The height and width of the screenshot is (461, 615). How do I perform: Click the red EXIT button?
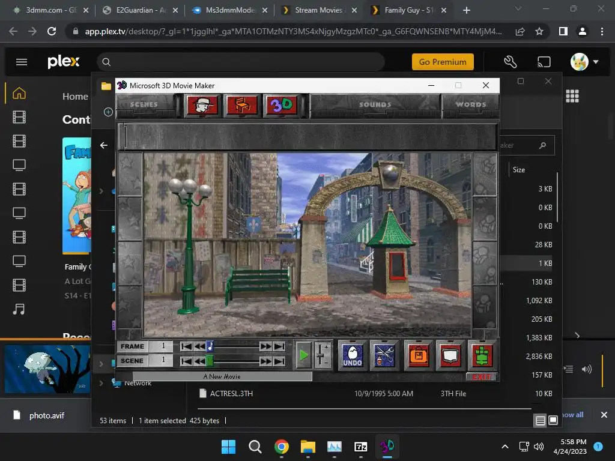(x=481, y=377)
